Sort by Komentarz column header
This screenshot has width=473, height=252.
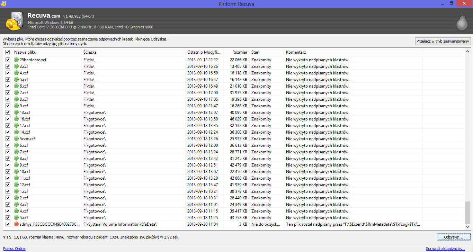pos(353,52)
